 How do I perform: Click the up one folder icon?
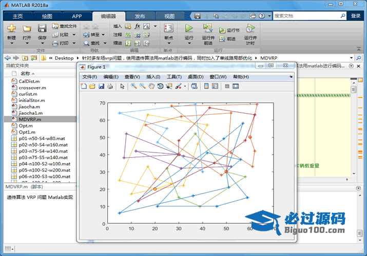click(x=25, y=58)
